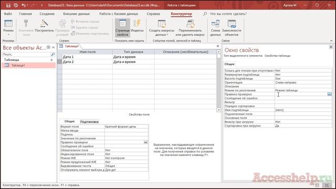Open the Внешние данные ribbon tab

76,14
